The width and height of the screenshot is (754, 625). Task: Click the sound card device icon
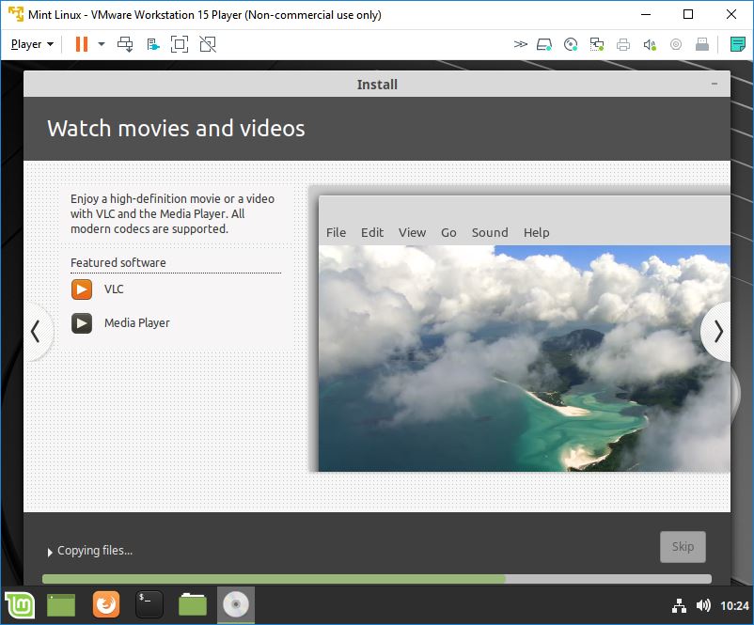click(x=650, y=45)
